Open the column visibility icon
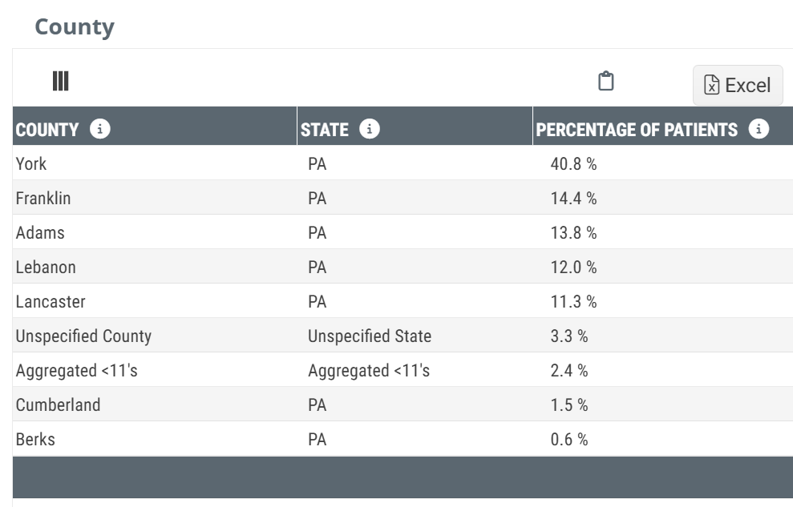The width and height of the screenshot is (793, 507). tap(60, 81)
